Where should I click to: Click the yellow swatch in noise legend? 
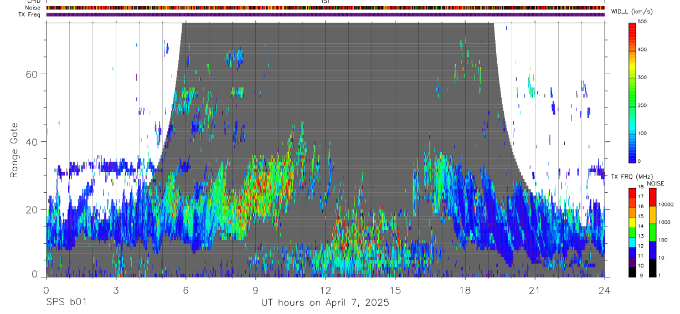[652, 215]
